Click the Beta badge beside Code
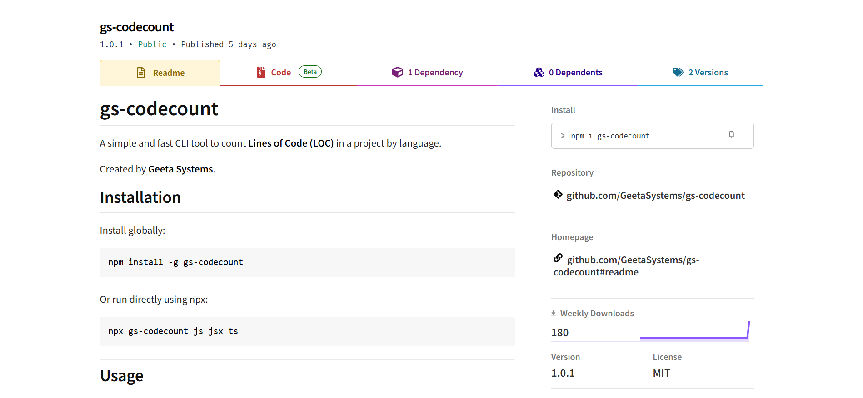The image size is (863, 398). [310, 72]
